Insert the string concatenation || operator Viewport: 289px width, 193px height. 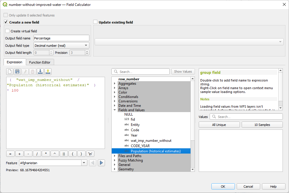64,154
